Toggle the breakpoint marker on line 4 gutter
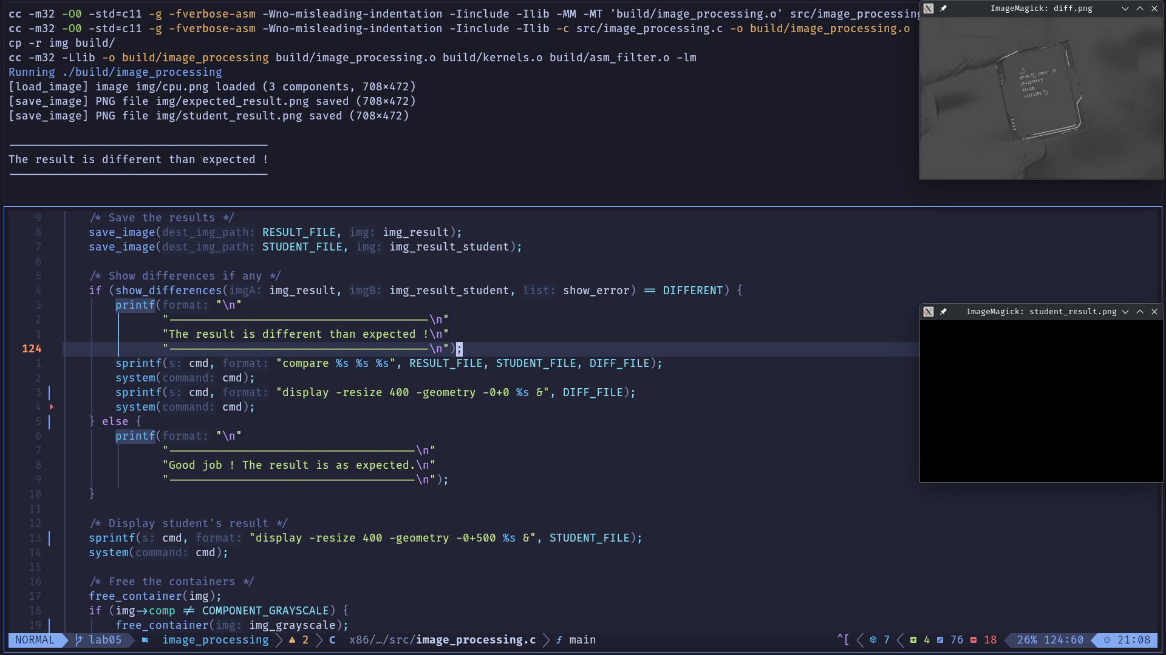The width and height of the screenshot is (1166, 655). (52, 407)
